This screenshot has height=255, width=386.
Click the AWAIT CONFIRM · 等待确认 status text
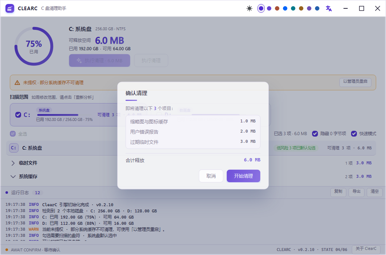(35, 250)
